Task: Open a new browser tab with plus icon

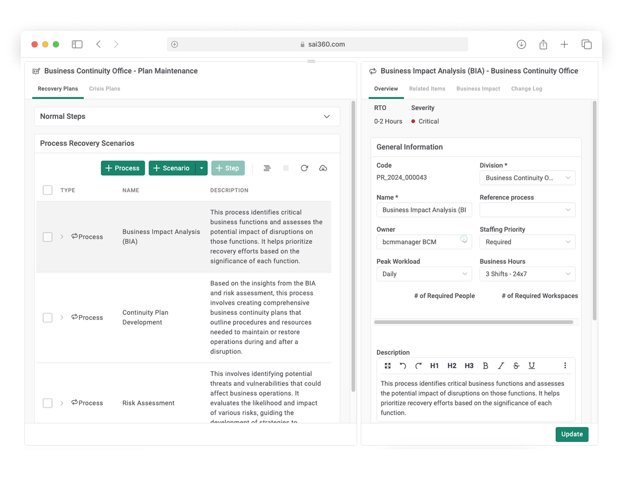Action: pyautogui.click(x=564, y=44)
